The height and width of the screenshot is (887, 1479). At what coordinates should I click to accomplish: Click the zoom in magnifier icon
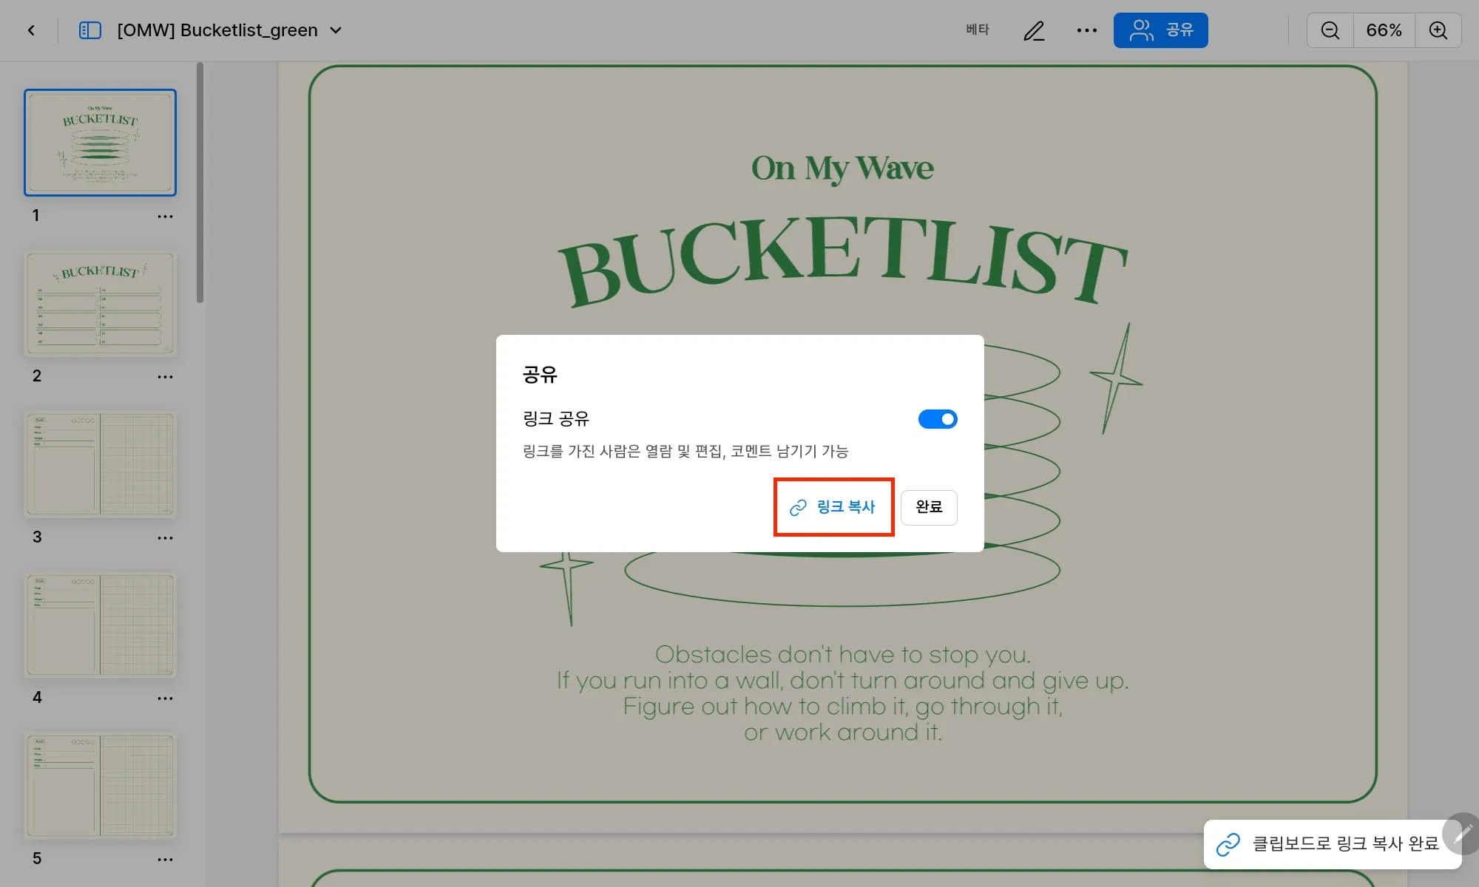tap(1438, 30)
